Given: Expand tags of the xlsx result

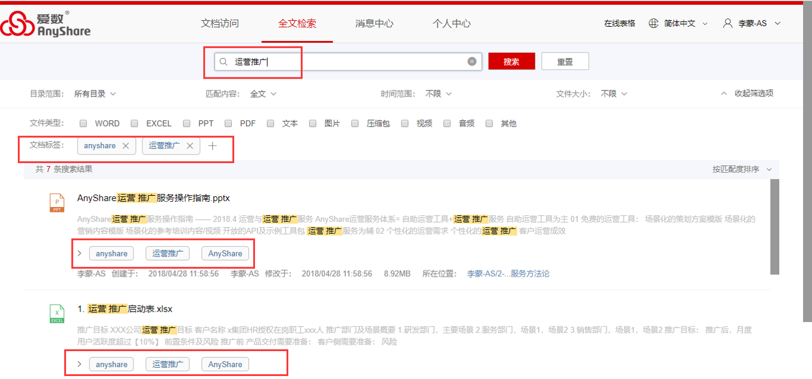Looking at the screenshot, I should pyautogui.click(x=80, y=364).
